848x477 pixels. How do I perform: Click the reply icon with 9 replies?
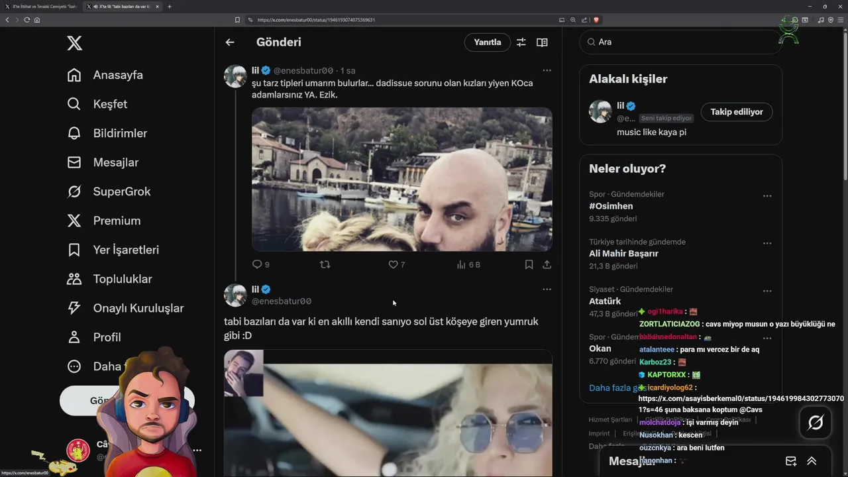click(261, 264)
